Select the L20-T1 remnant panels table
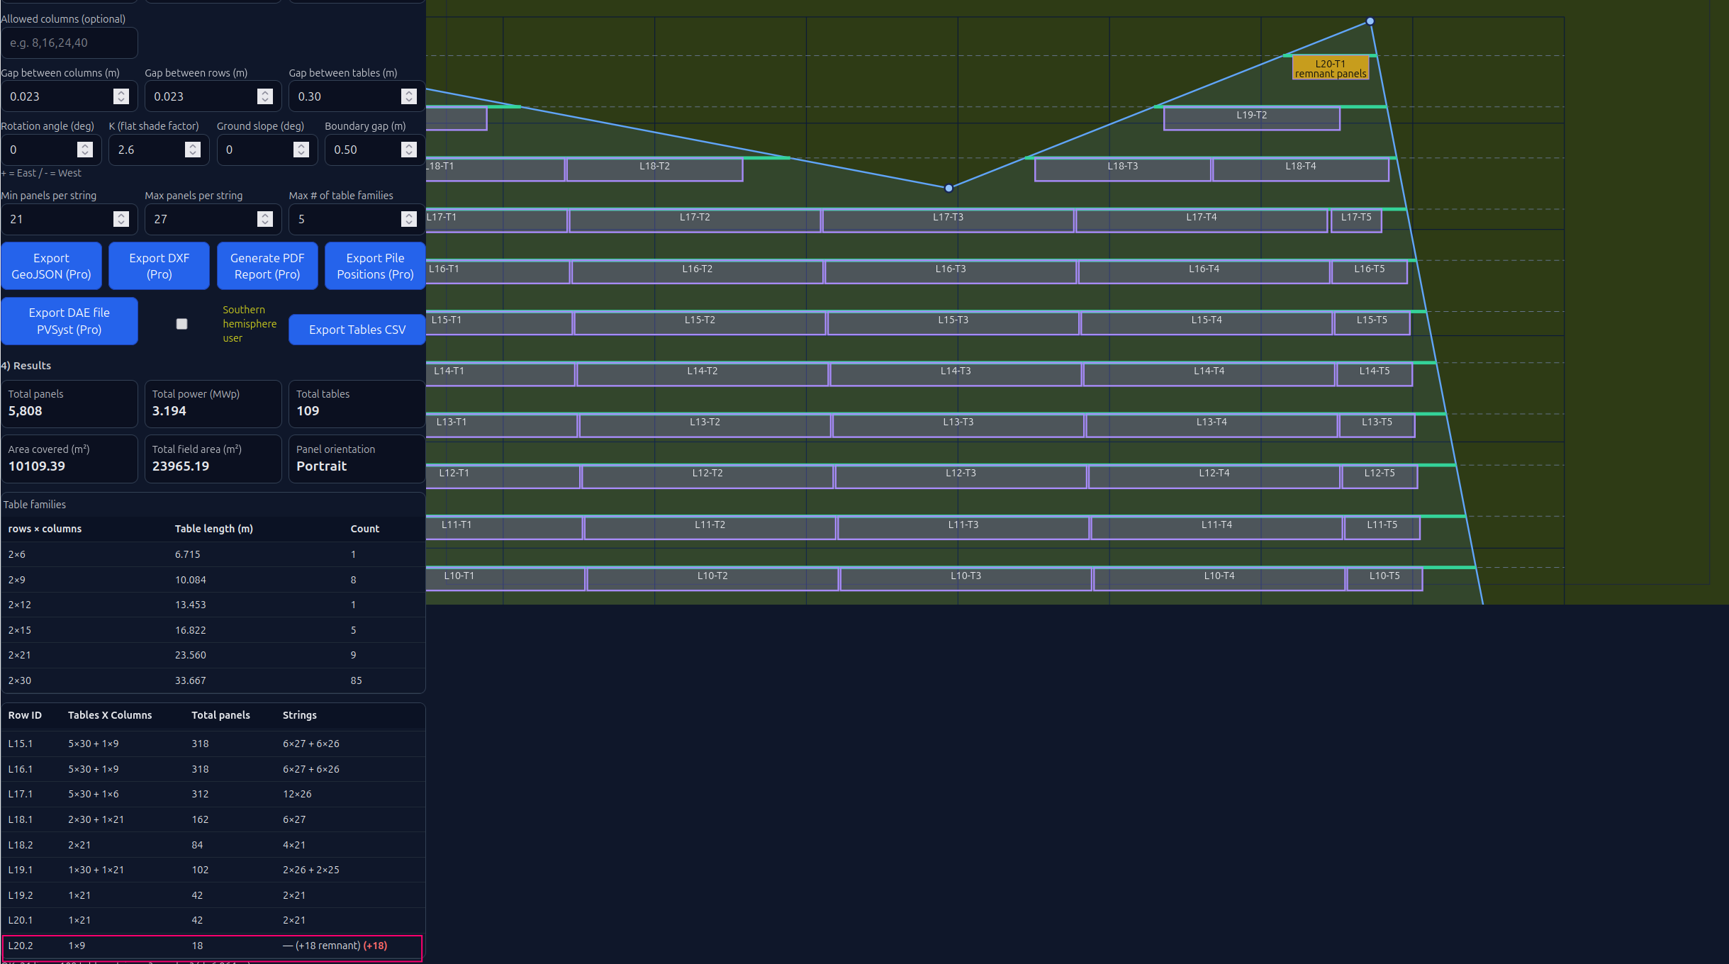The image size is (1729, 964). tap(1330, 69)
